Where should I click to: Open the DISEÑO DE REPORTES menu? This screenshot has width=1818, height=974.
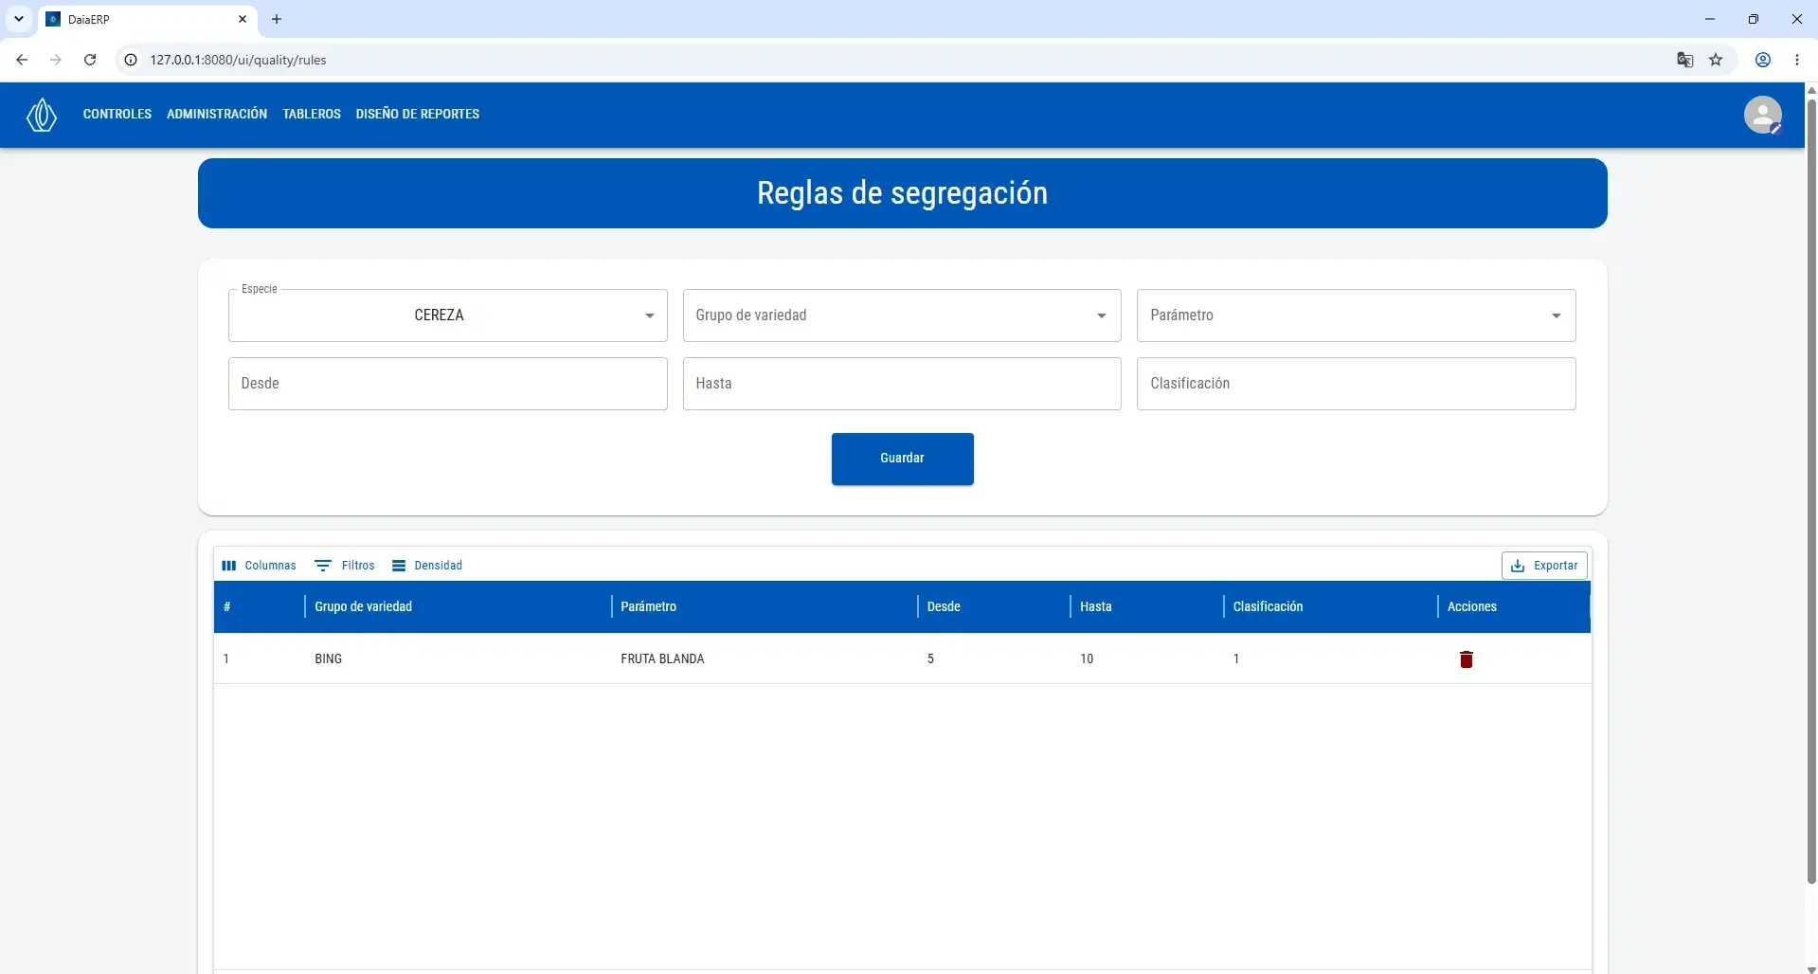tap(418, 114)
